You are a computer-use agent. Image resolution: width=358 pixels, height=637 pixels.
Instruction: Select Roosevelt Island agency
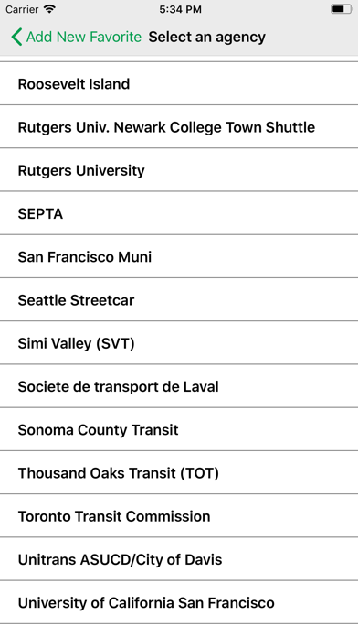pyautogui.click(x=179, y=83)
